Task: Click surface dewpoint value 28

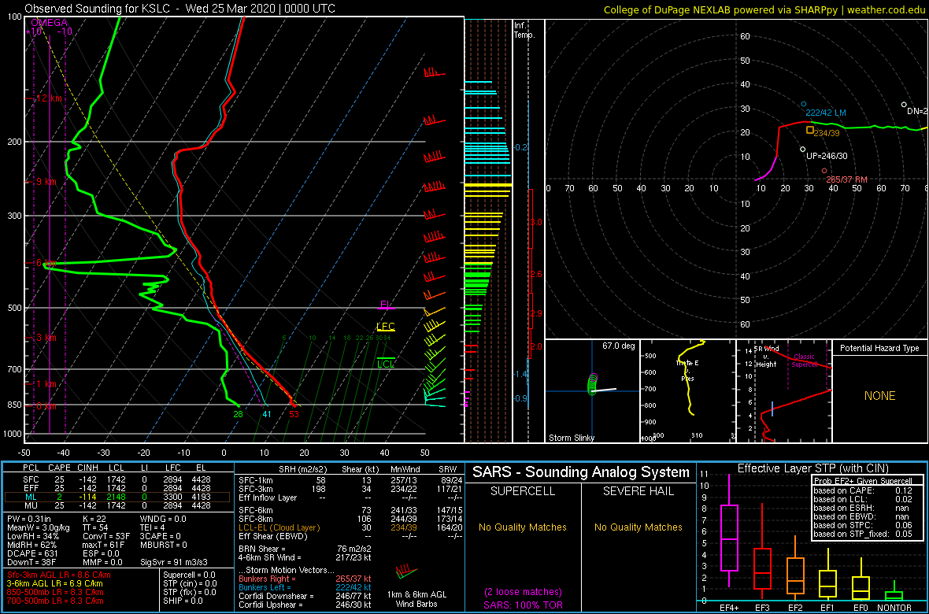Action: pos(239,414)
